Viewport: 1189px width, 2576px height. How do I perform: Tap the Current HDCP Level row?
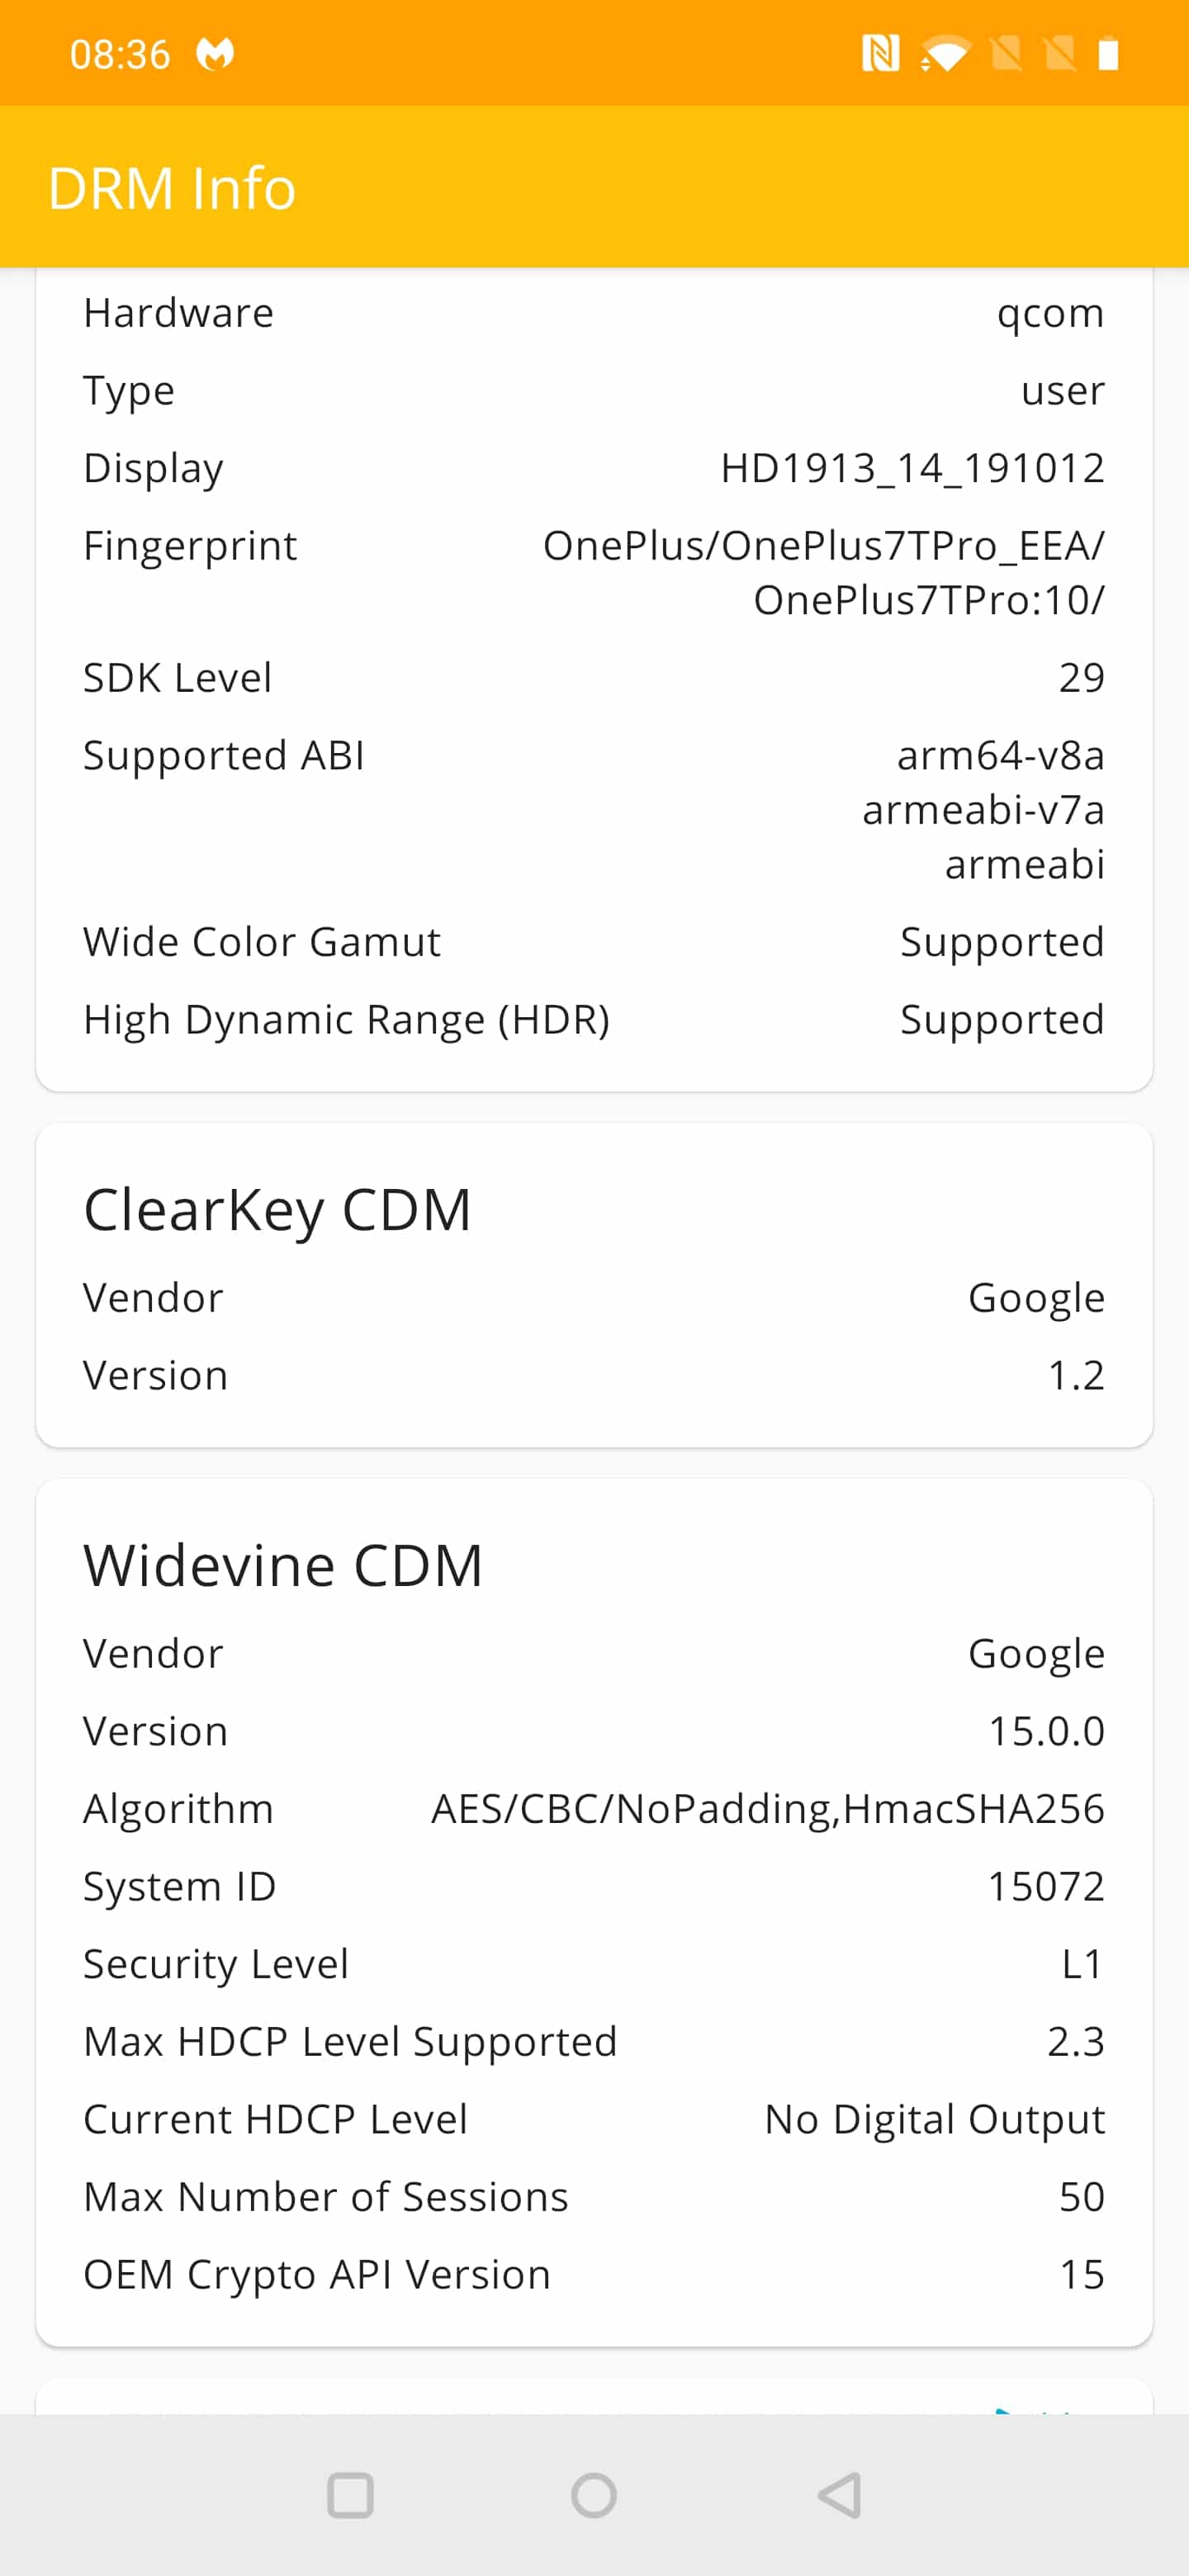click(x=594, y=2119)
